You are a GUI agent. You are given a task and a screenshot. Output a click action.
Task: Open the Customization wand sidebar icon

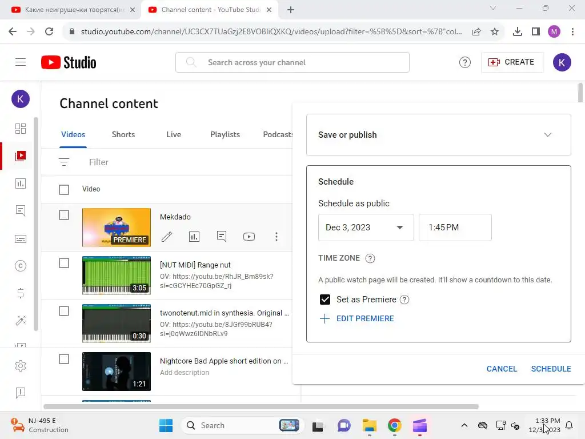[21, 321]
